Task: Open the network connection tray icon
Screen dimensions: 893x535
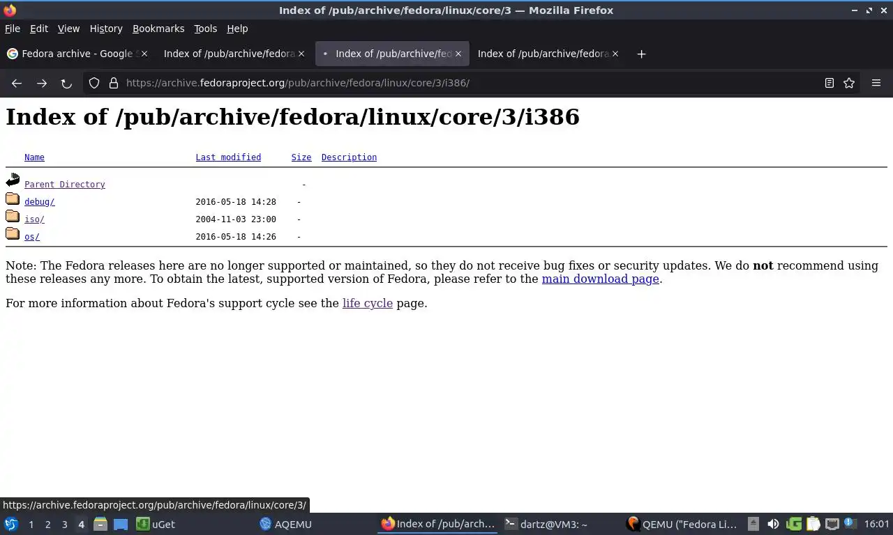Action: 832,524
